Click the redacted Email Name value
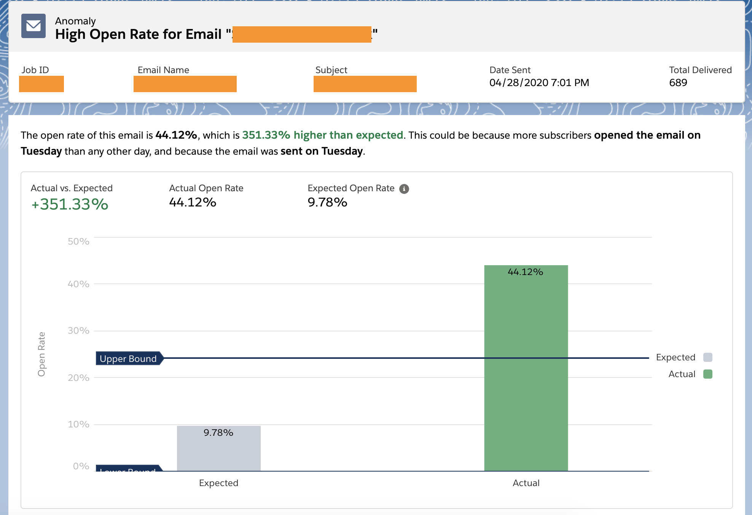Screen dimensions: 752x515 pos(185,84)
